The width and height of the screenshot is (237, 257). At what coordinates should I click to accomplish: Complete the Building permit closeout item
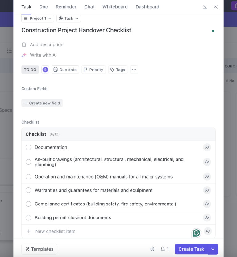28,217
